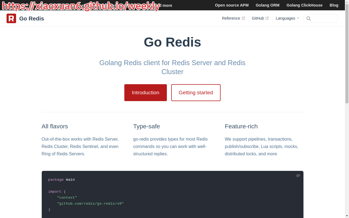The width and height of the screenshot is (349, 218).
Task: Click the All flavors feature heading
Action: (55, 126)
